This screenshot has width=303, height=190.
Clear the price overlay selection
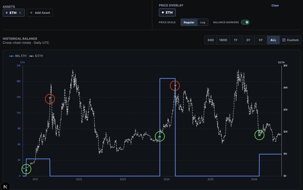275,5
